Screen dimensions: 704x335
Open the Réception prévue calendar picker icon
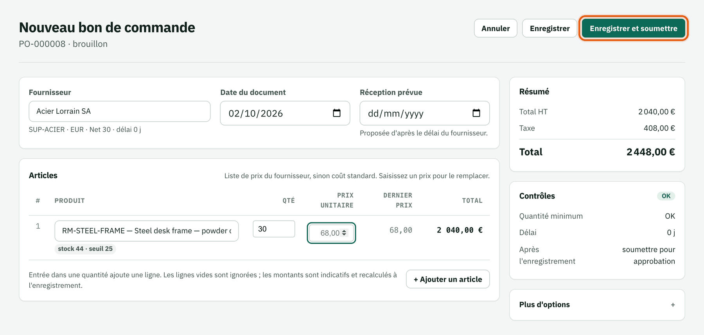pos(476,113)
